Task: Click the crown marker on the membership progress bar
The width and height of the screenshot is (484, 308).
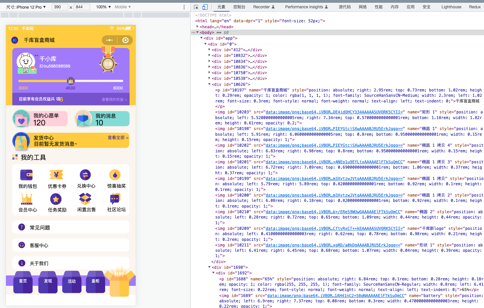Action: (x=71, y=81)
